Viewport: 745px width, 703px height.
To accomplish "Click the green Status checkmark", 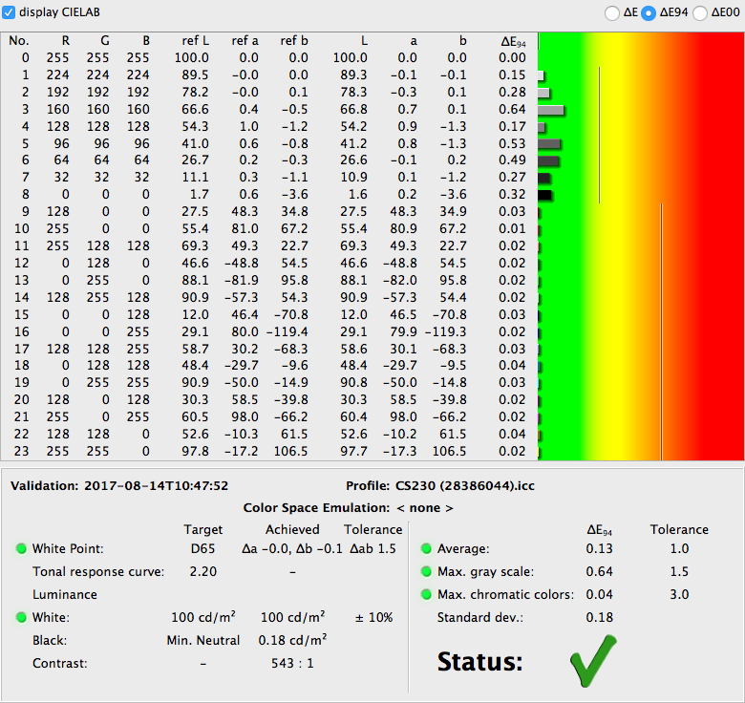I will (593, 661).
